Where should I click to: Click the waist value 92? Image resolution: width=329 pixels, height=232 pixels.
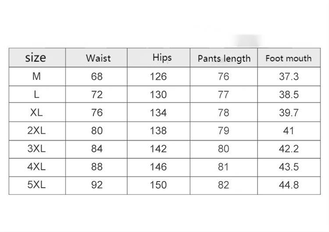pyautogui.click(x=97, y=185)
